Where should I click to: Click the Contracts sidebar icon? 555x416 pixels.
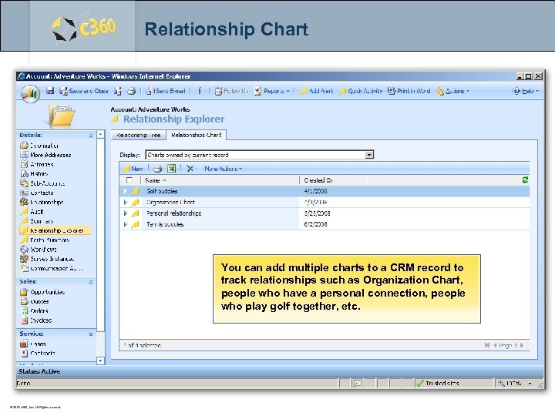(24, 353)
